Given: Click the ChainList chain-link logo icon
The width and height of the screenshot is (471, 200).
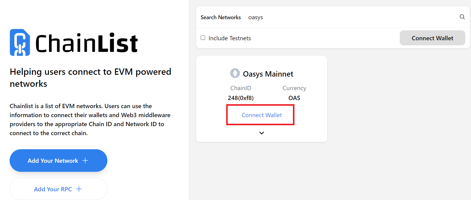Looking at the screenshot, I should coord(20,42).
